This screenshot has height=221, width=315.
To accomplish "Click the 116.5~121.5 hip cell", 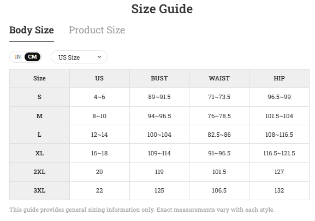I will click(279, 153).
